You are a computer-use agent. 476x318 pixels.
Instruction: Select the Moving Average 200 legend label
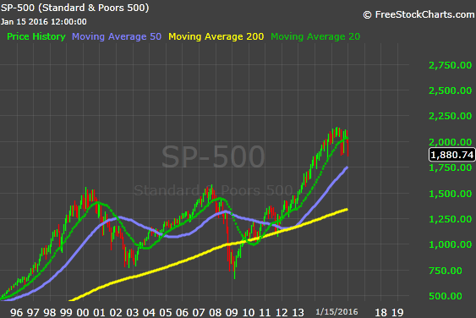click(x=216, y=36)
